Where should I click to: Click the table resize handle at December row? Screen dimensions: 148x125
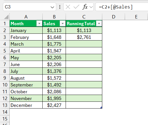coord(101,107)
